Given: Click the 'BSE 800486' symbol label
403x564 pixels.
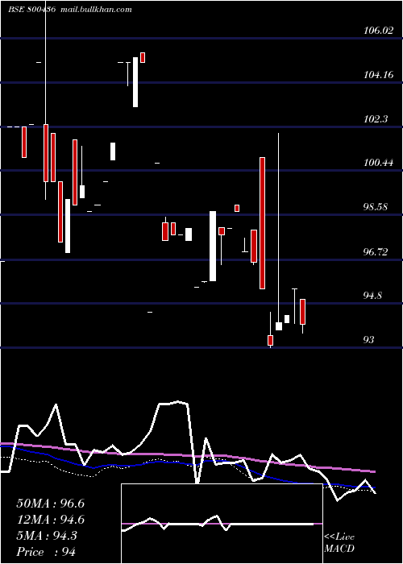Looking at the screenshot, I should pyautogui.click(x=32, y=10).
